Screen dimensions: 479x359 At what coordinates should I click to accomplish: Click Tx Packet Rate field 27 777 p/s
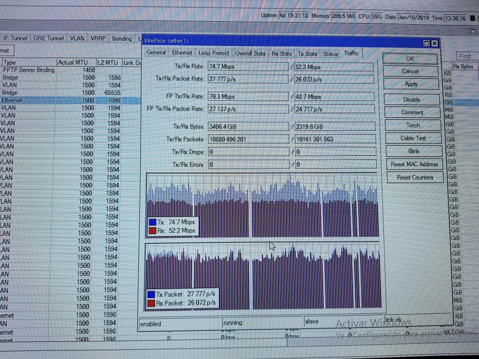[x=248, y=79]
